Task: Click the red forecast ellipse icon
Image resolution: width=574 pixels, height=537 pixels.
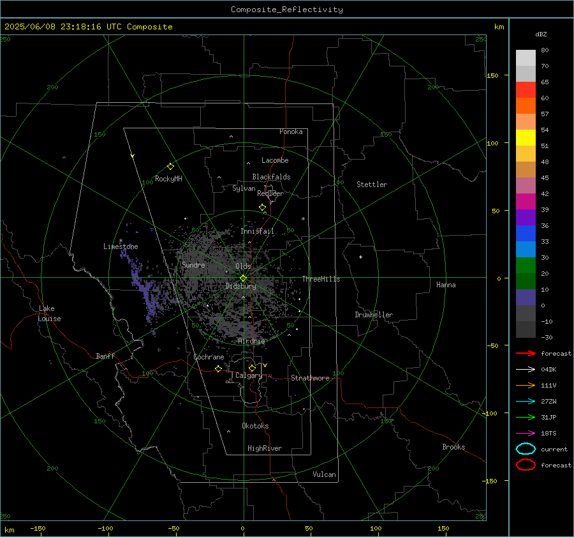Action: [526, 465]
